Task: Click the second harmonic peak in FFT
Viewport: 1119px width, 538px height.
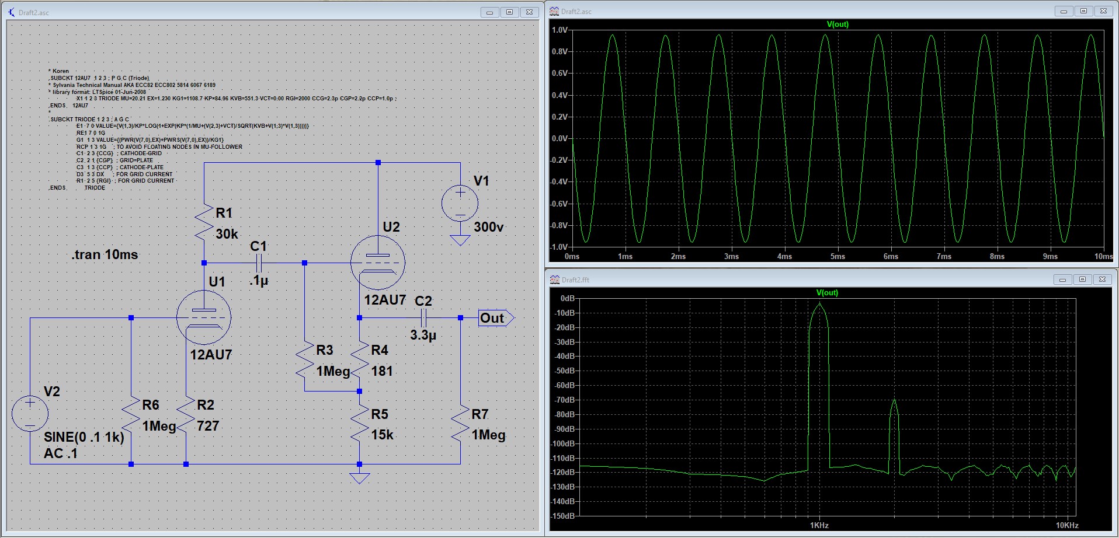Action: click(x=894, y=401)
